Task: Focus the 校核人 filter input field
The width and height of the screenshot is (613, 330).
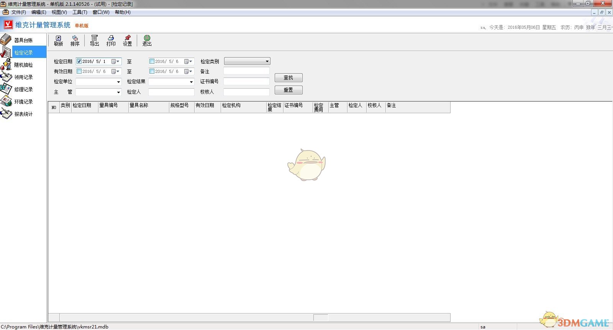Action: coord(246,92)
